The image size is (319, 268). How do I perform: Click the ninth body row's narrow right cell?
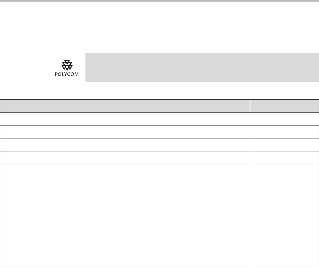(284, 222)
